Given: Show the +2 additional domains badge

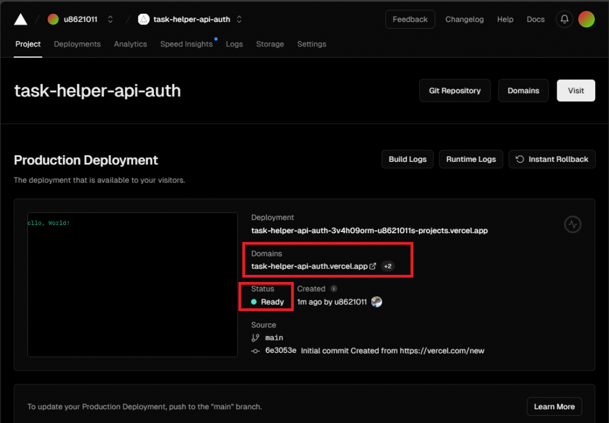Looking at the screenshot, I should [x=388, y=266].
